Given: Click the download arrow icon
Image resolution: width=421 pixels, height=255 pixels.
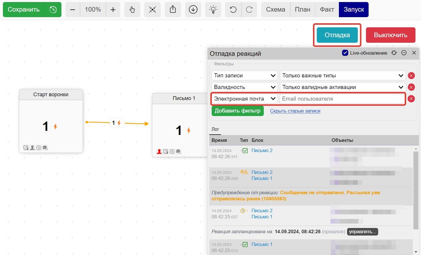Looking at the screenshot, I should pos(193,10).
